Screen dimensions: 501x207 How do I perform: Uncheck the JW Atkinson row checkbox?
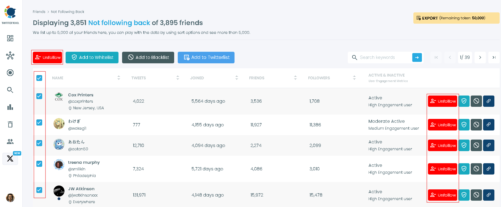point(39,190)
